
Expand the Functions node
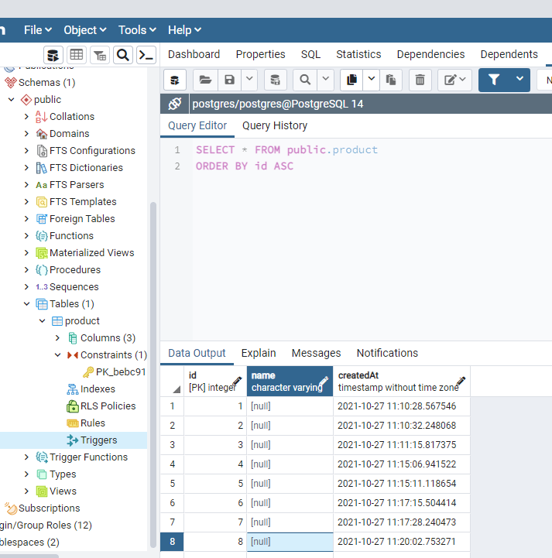tap(26, 236)
